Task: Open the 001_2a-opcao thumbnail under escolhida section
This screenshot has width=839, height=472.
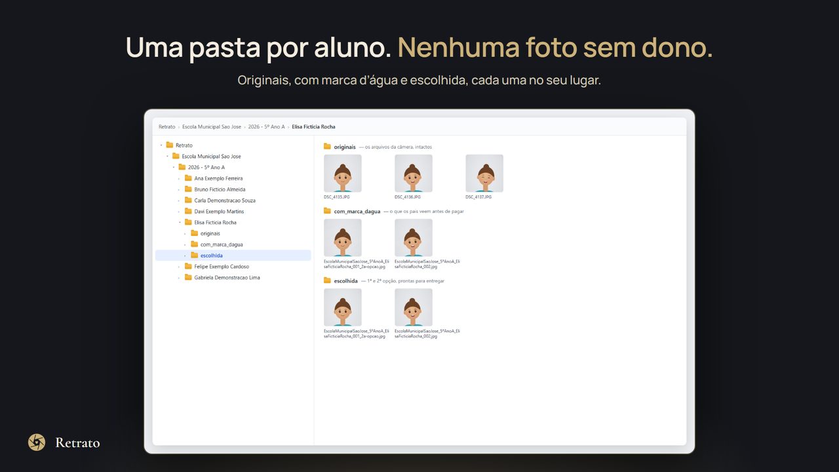Action: pos(343,307)
